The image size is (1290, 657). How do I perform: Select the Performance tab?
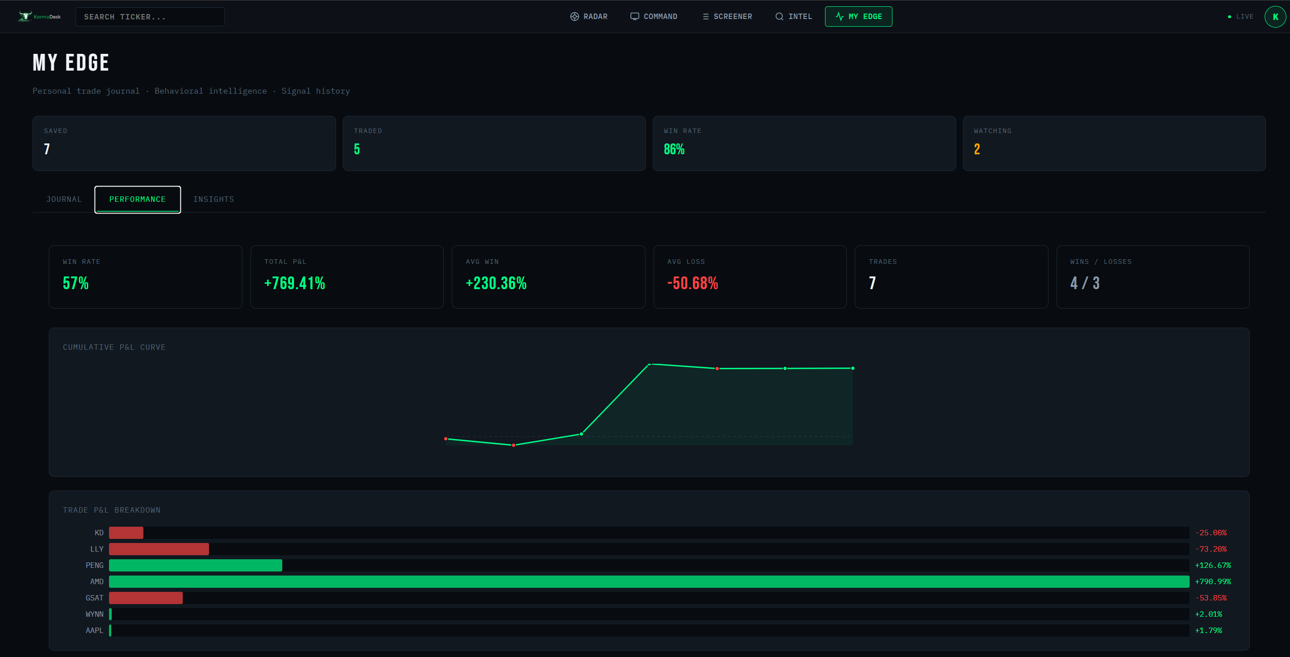tap(137, 200)
